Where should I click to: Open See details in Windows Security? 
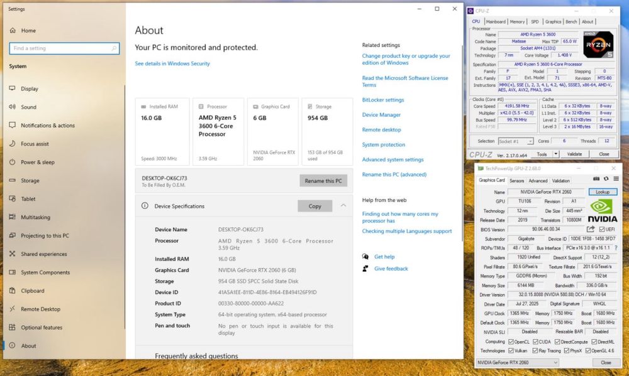click(x=172, y=63)
